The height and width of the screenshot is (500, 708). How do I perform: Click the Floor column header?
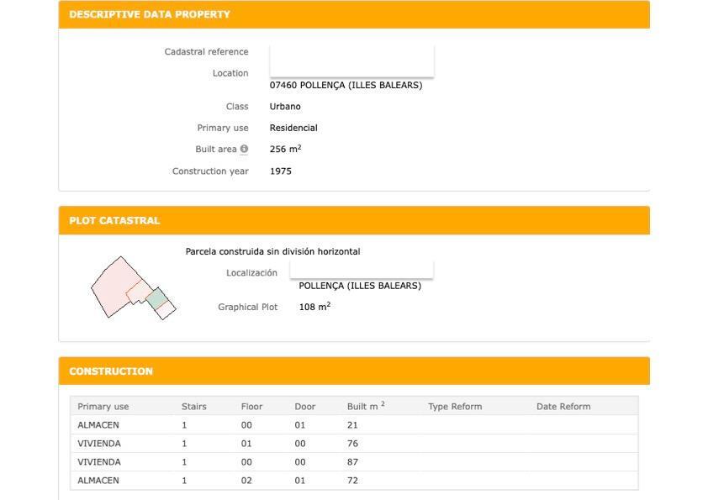(251, 407)
